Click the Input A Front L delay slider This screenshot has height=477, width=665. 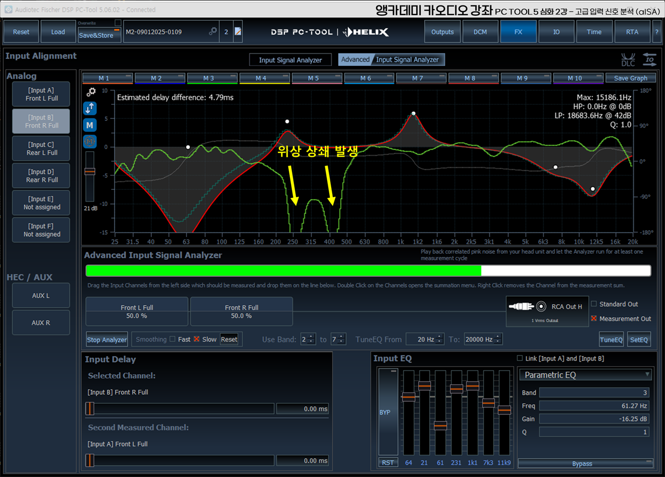180,460
